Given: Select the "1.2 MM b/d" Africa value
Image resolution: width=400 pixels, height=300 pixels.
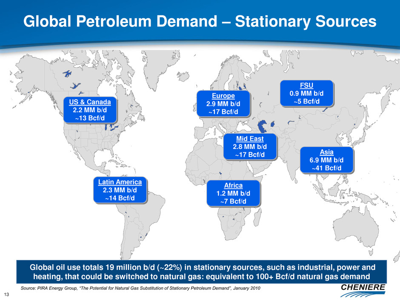Looking at the screenshot, I should click(x=232, y=193).
